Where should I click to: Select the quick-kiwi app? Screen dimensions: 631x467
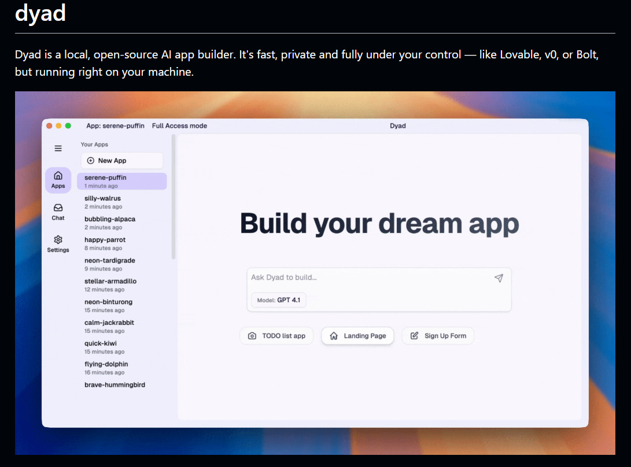tap(121, 347)
